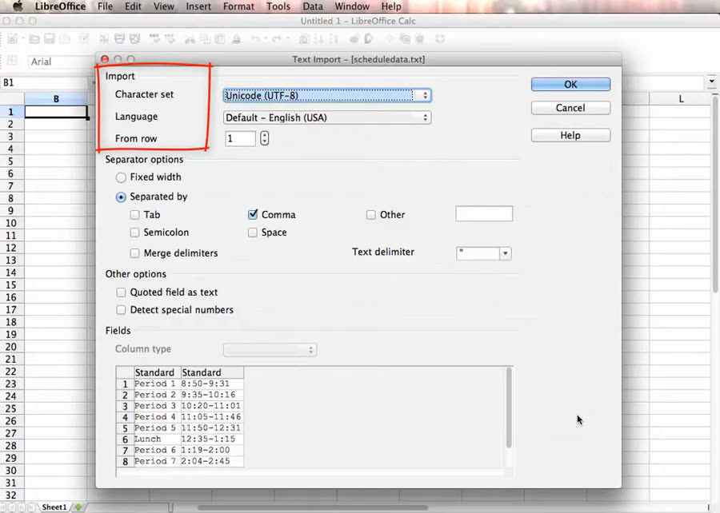
Task: Click the Cut scissors toolbar icon
Action: pyautogui.click(x=190, y=39)
